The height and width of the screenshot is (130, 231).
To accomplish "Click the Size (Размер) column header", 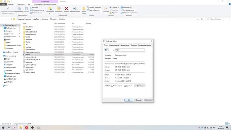I will pos(88,23).
